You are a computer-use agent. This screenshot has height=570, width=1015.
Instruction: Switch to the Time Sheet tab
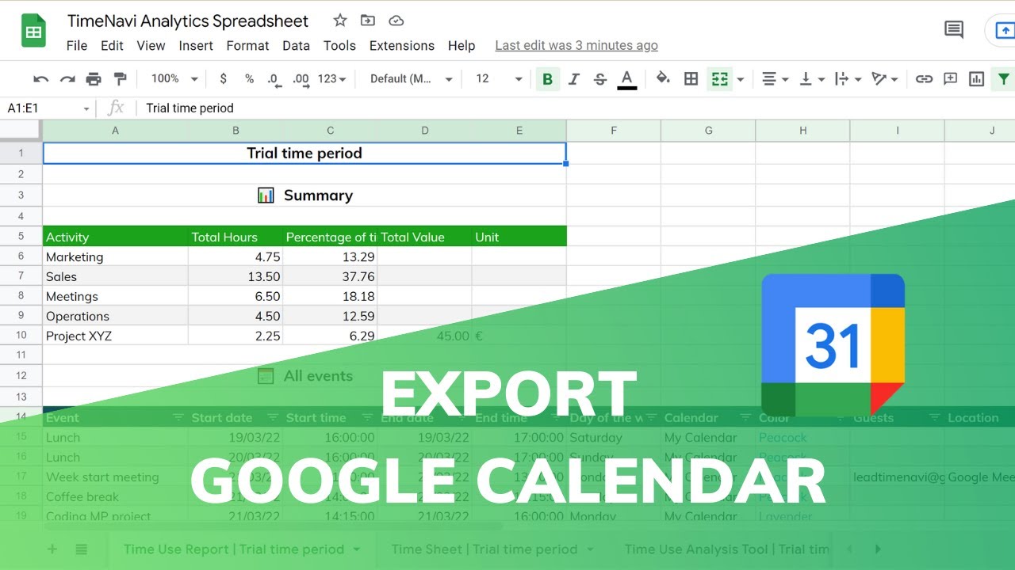pos(484,549)
